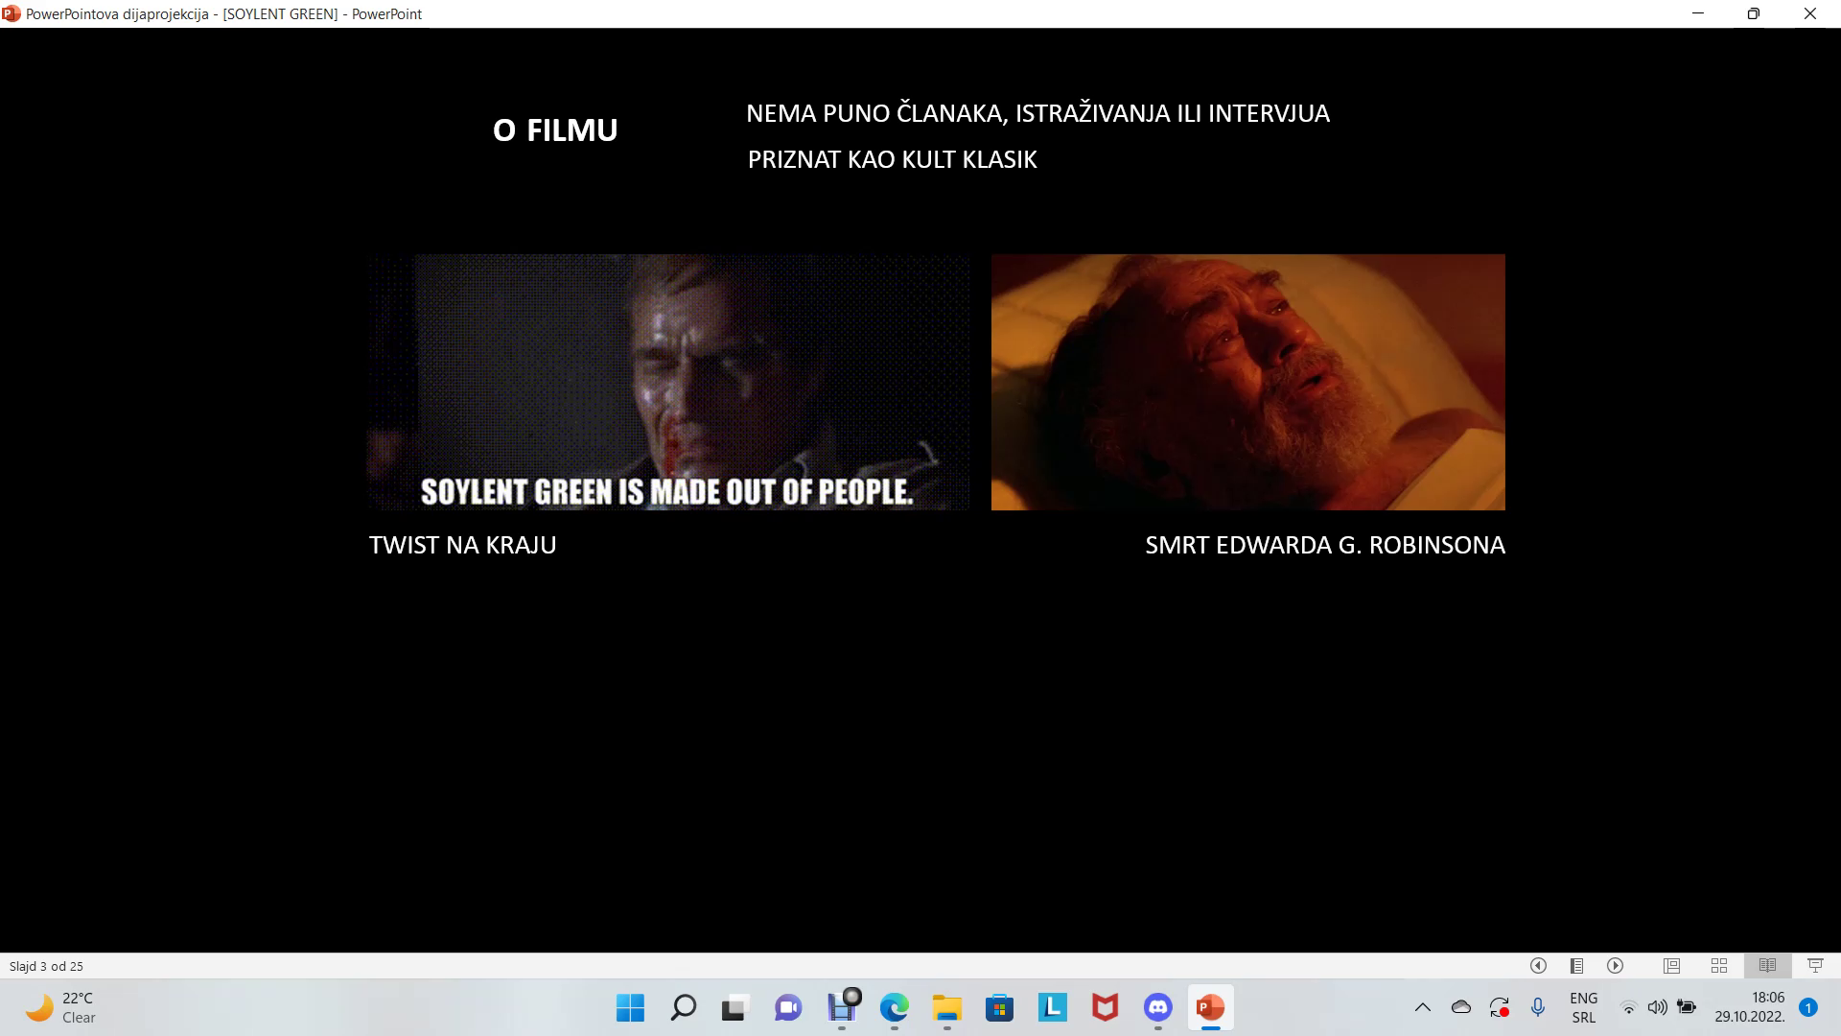Open Microsoft Edge from the taskbar
The width and height of the screenshot is (1841, 1036).
click(x=895, y=1008)
